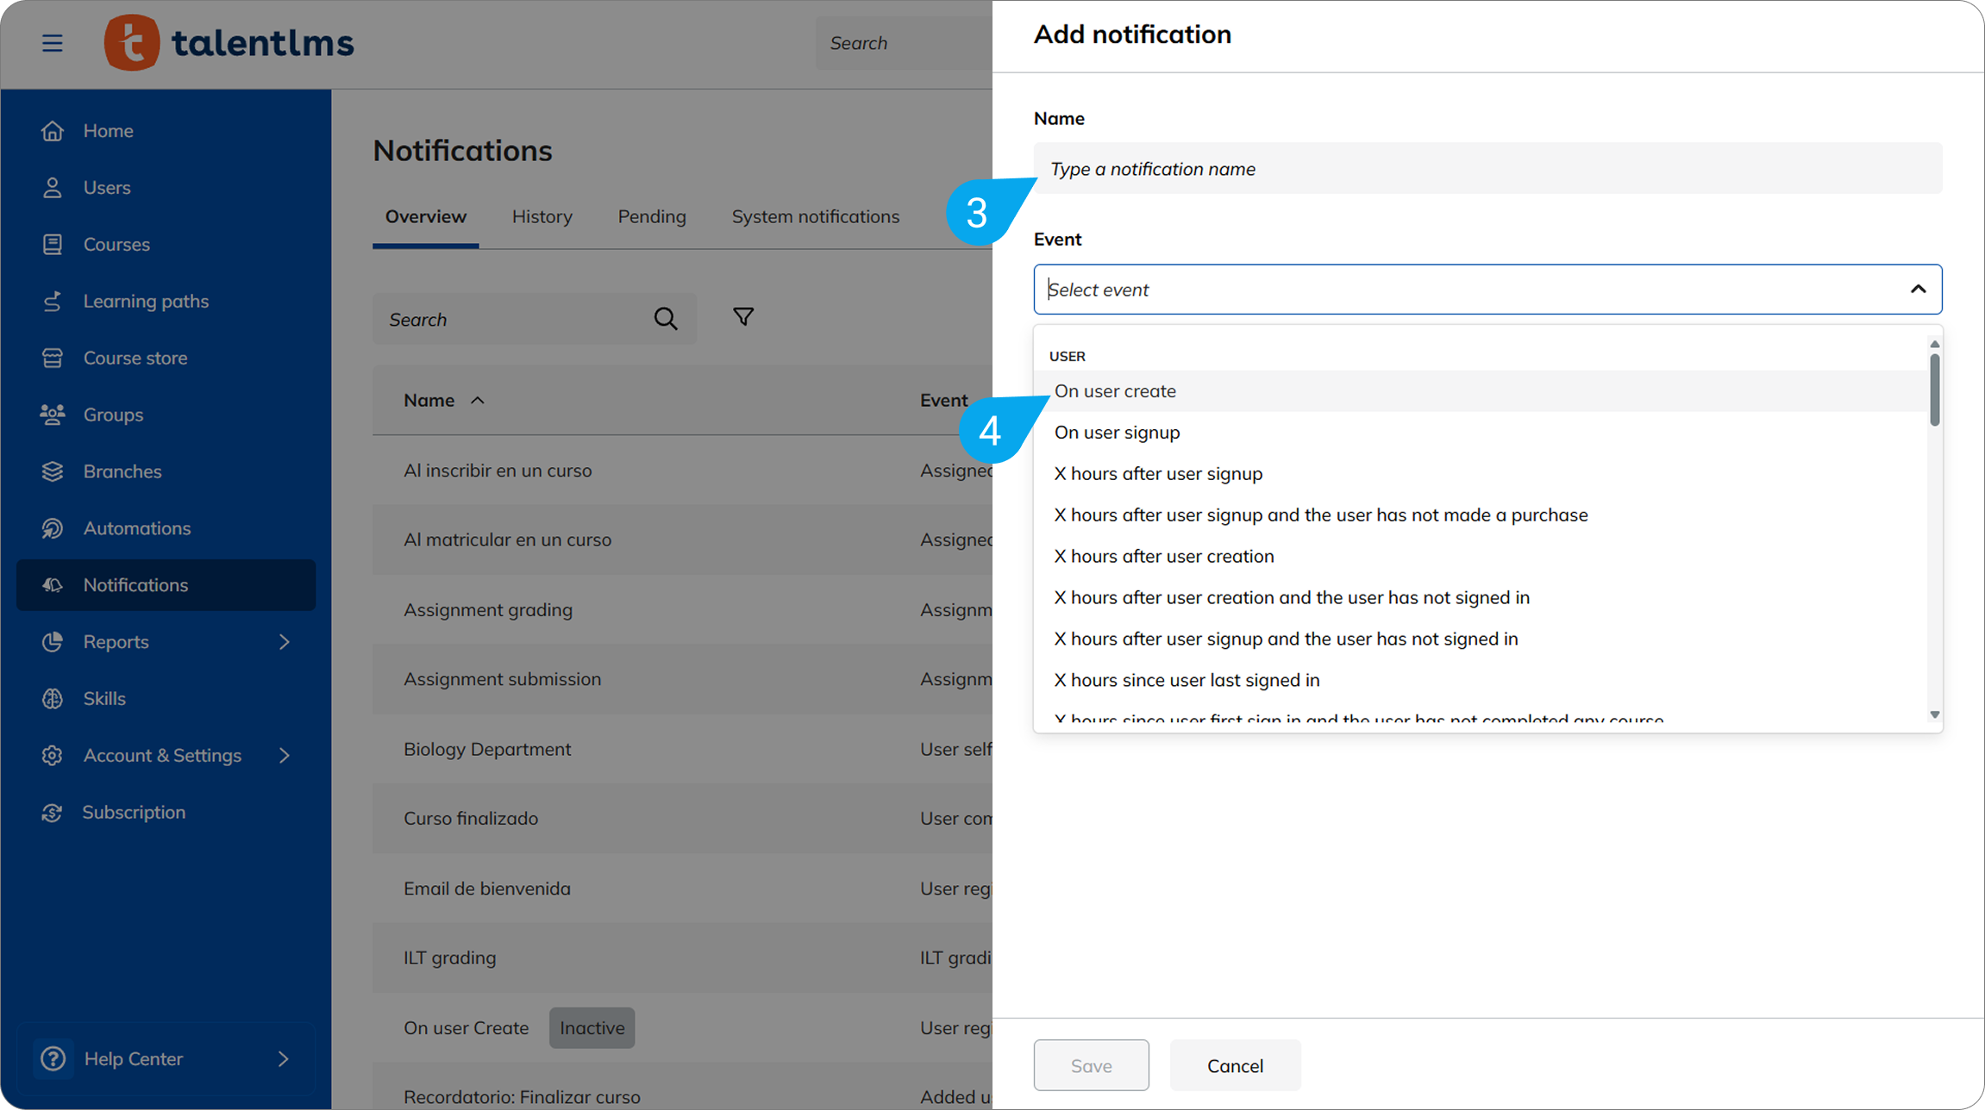Select 'On user signup' event option
1985x1110 pixels.
point(1117,433)
